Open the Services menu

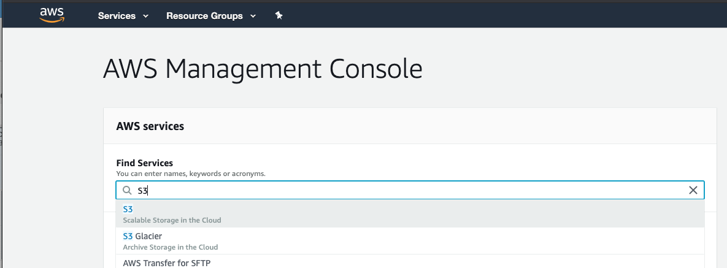123,16
